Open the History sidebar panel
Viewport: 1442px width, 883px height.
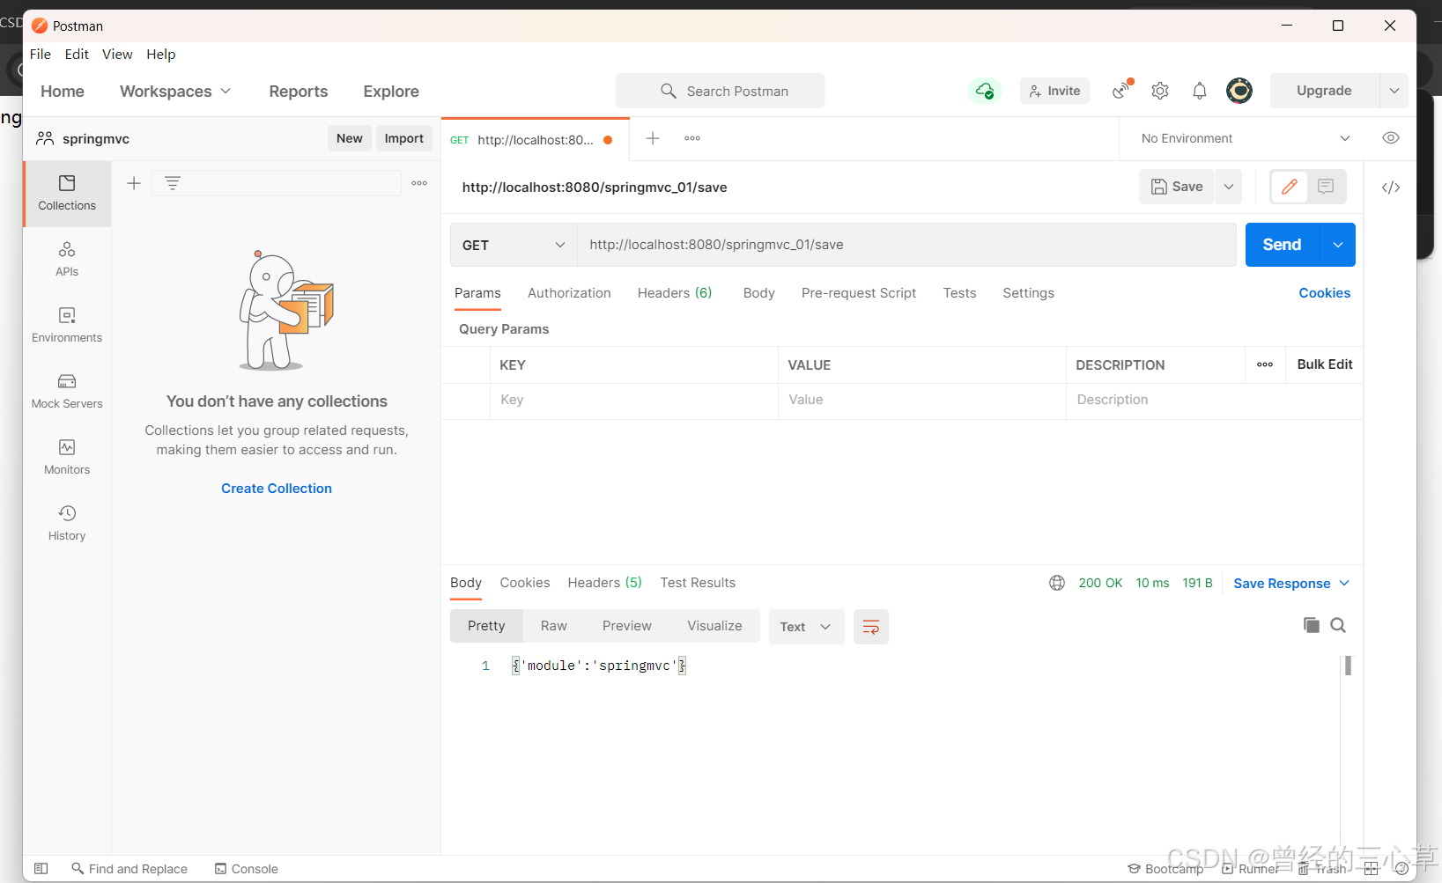point(67,523)
